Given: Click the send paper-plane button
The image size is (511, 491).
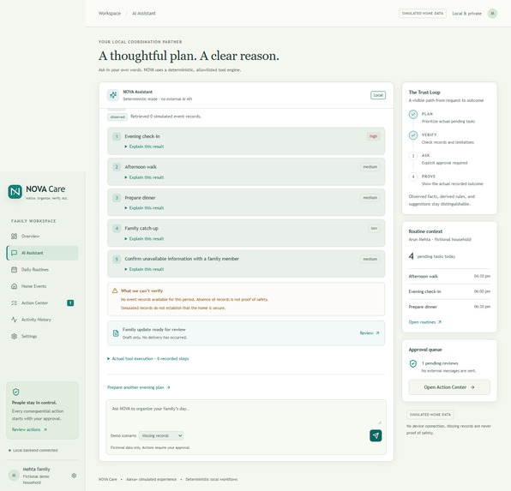Looking at the screenshot, I should coord(376,435).
